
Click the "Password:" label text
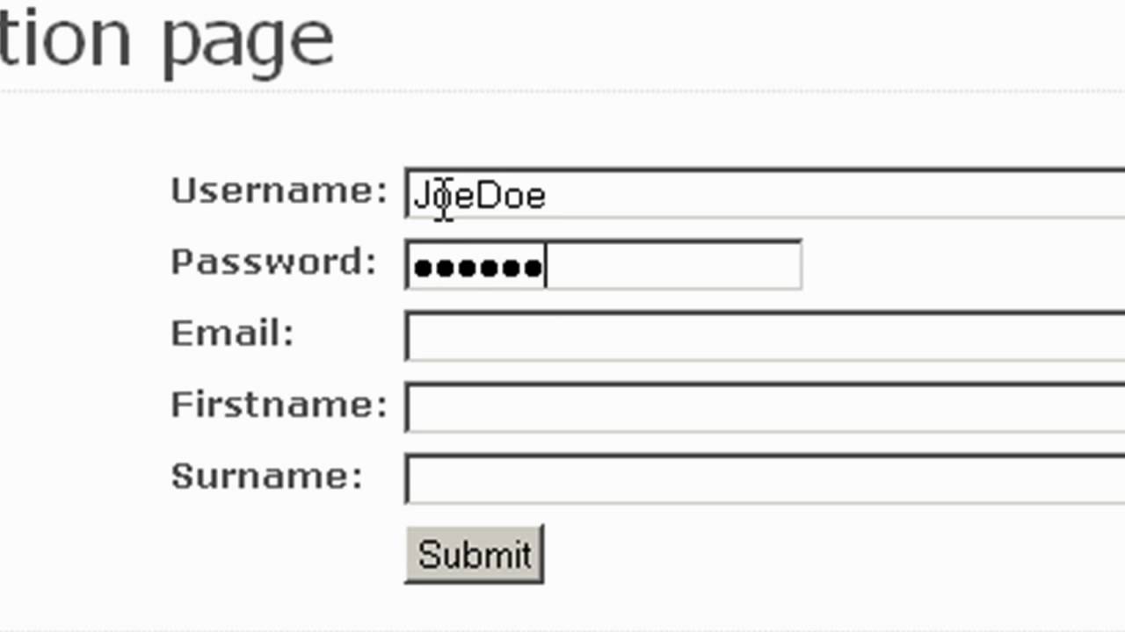coord(273,262)
